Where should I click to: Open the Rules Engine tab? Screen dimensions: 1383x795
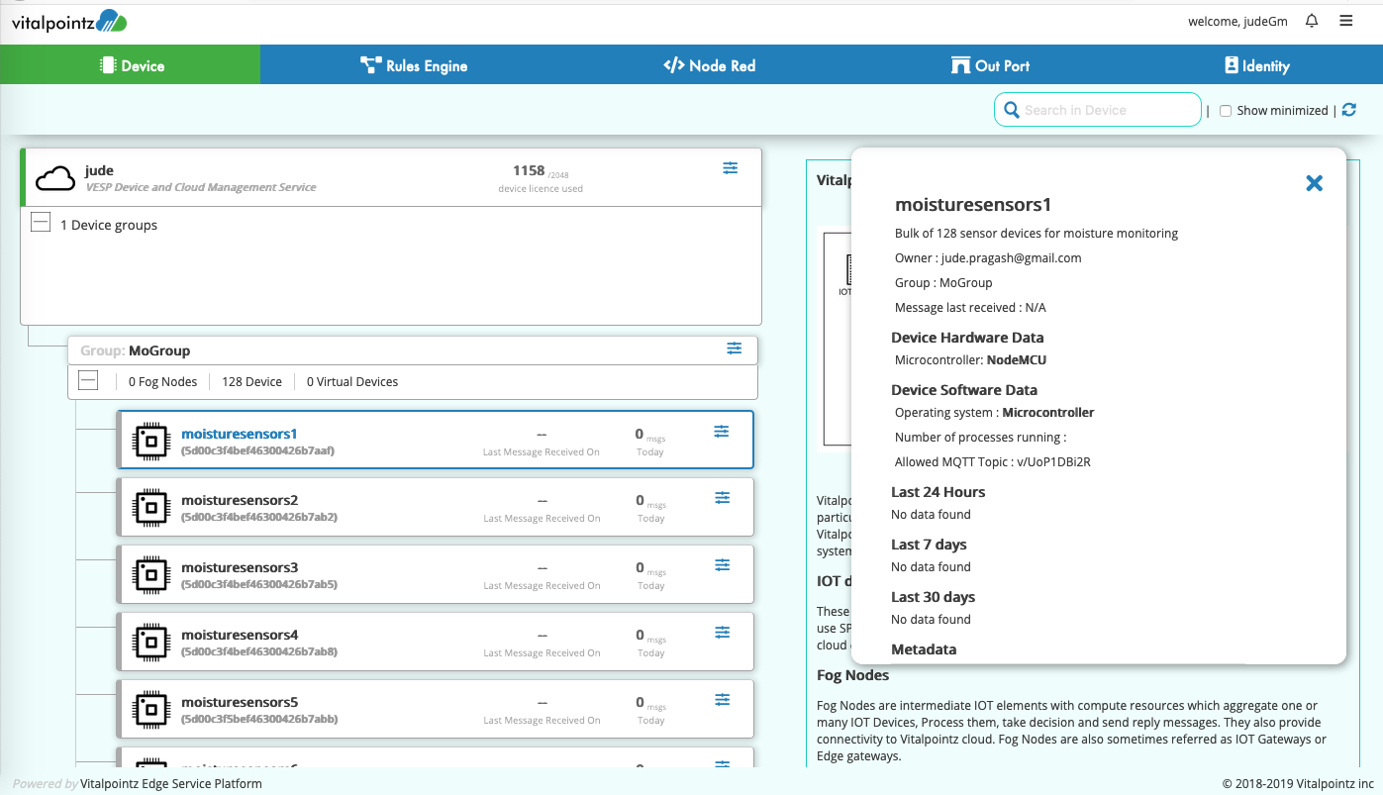[413, 65]
